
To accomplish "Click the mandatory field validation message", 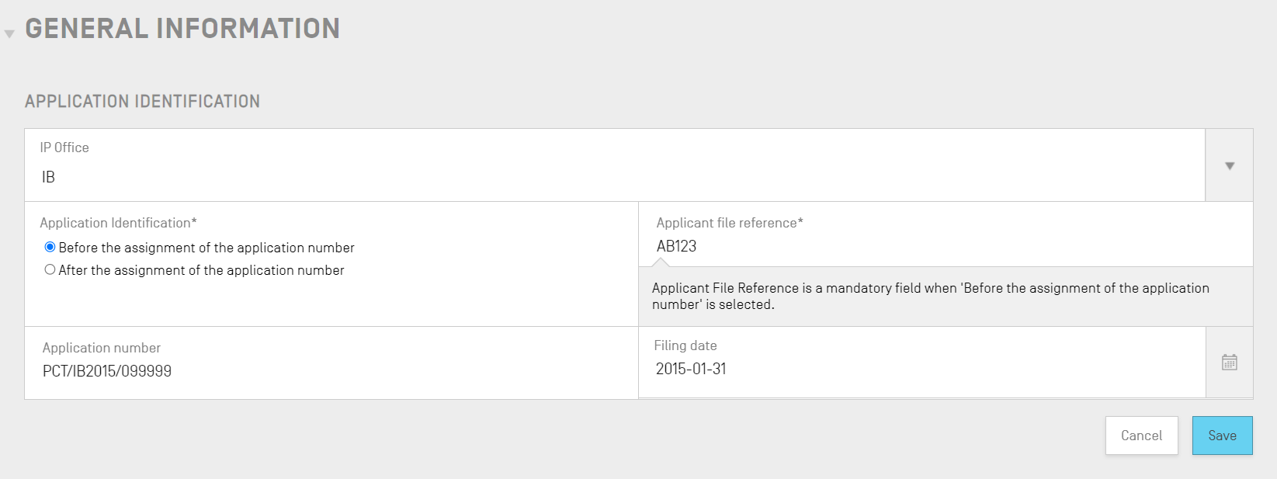I will 930,296.
